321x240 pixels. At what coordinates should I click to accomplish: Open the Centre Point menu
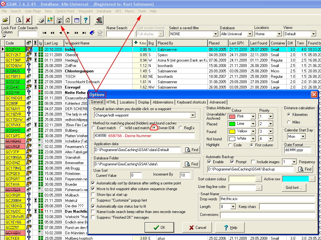[x=65, y=11]
